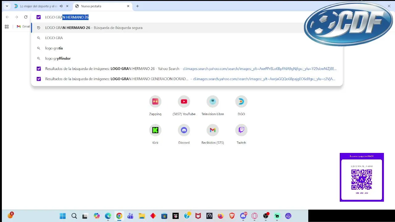
Task: Select suggestion 'LOGO GRAN HERMANO 26' search
Action: tap(187, 28)
